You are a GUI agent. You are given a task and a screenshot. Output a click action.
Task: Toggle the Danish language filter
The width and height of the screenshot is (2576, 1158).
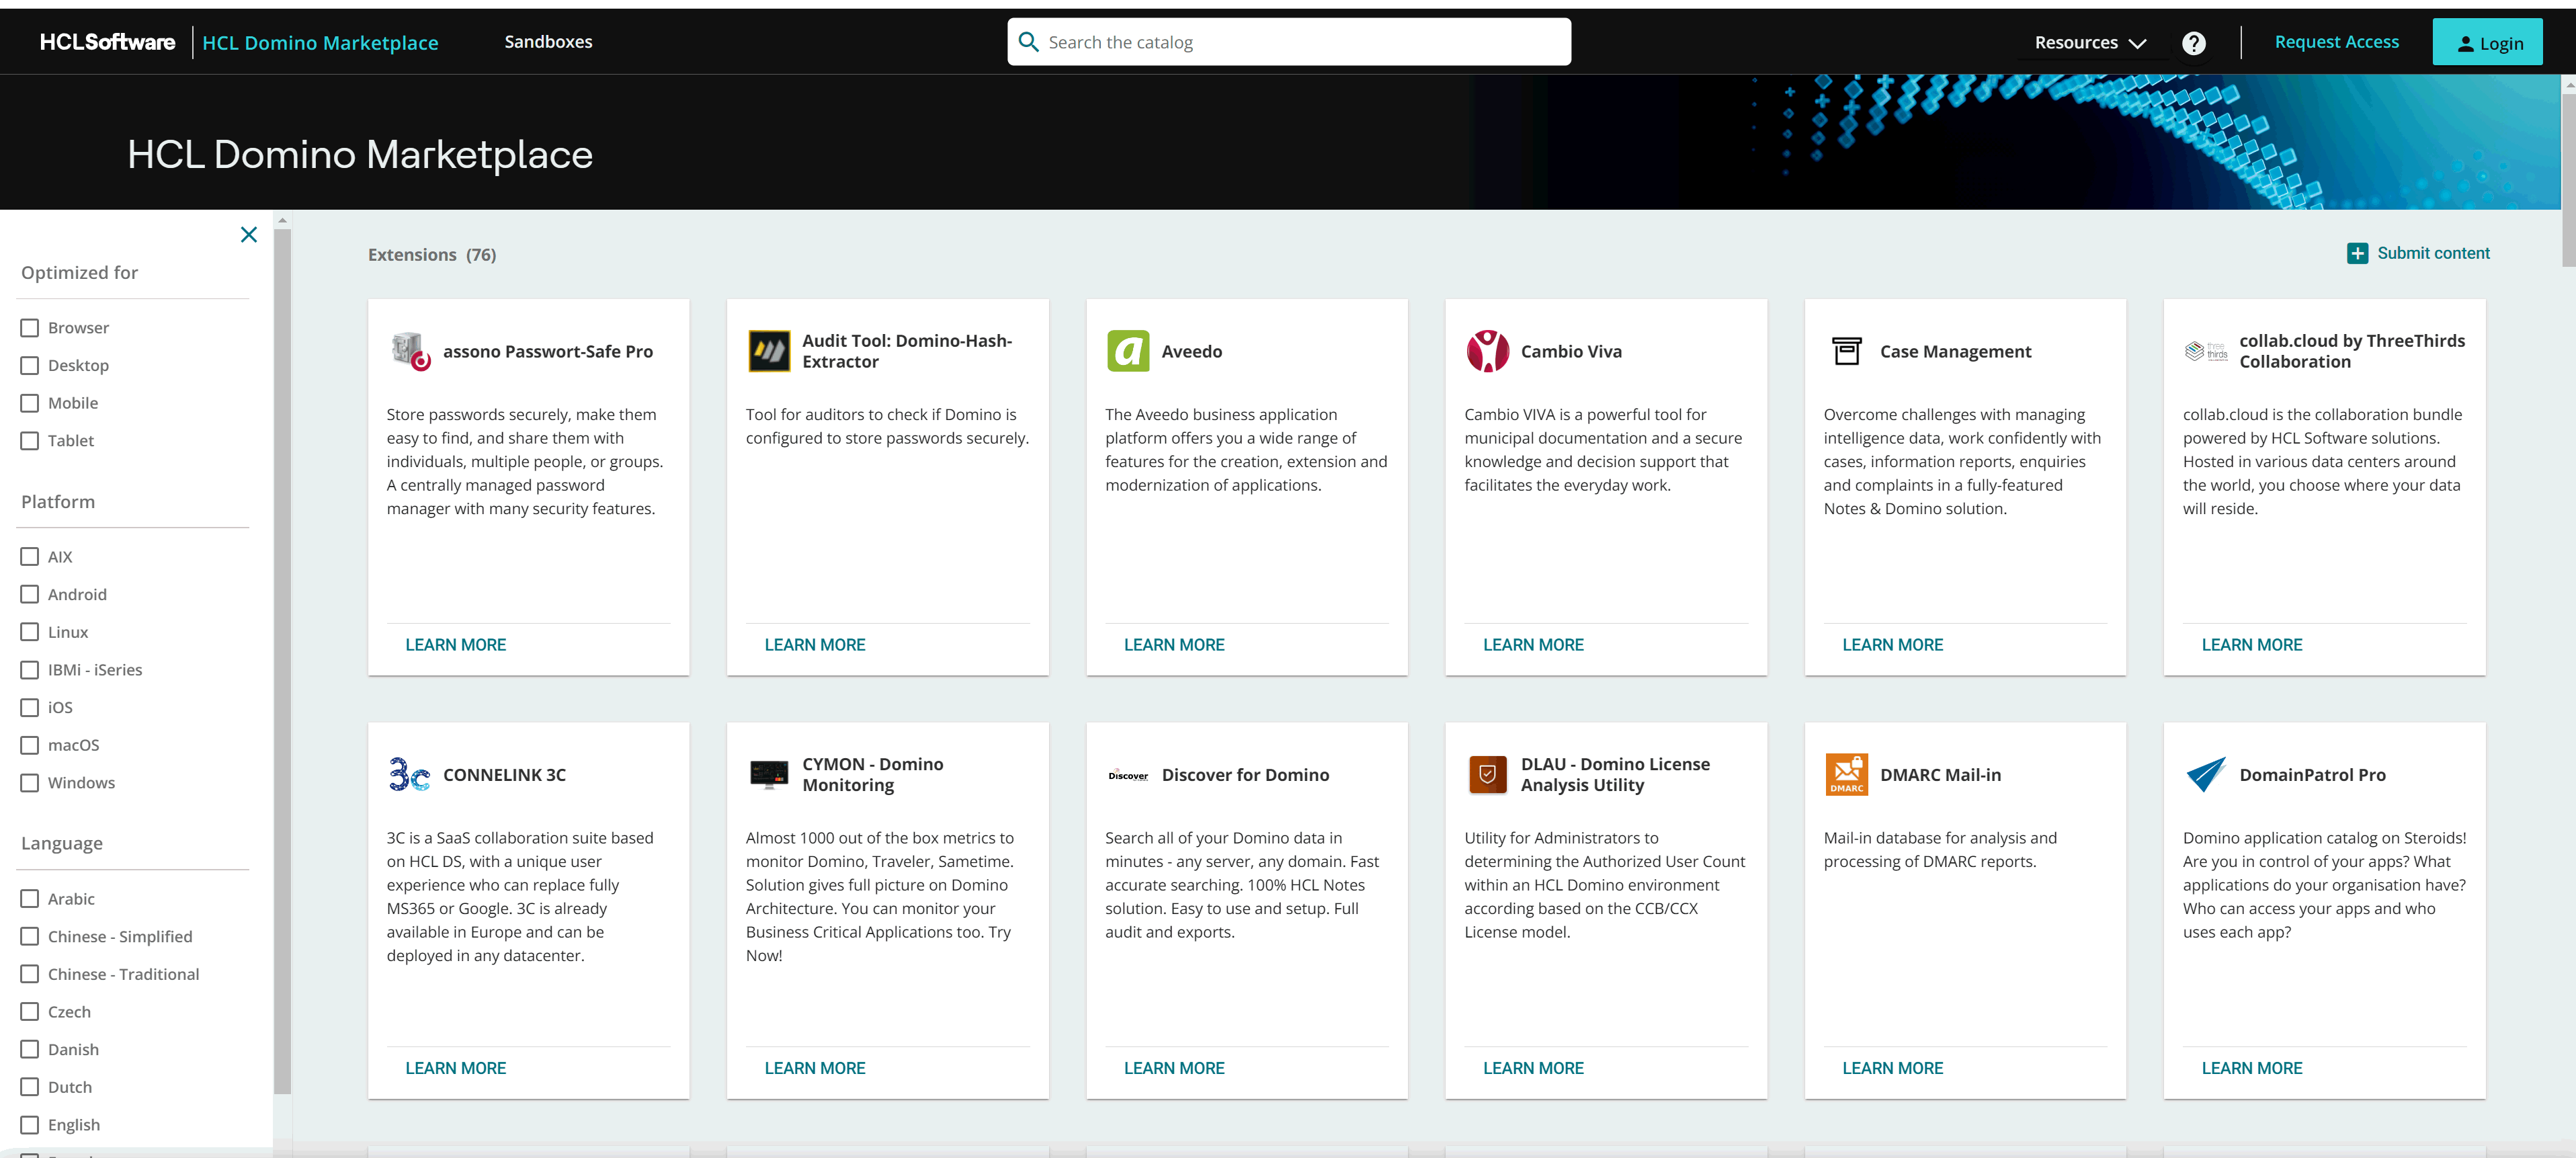coord(30,1050)
